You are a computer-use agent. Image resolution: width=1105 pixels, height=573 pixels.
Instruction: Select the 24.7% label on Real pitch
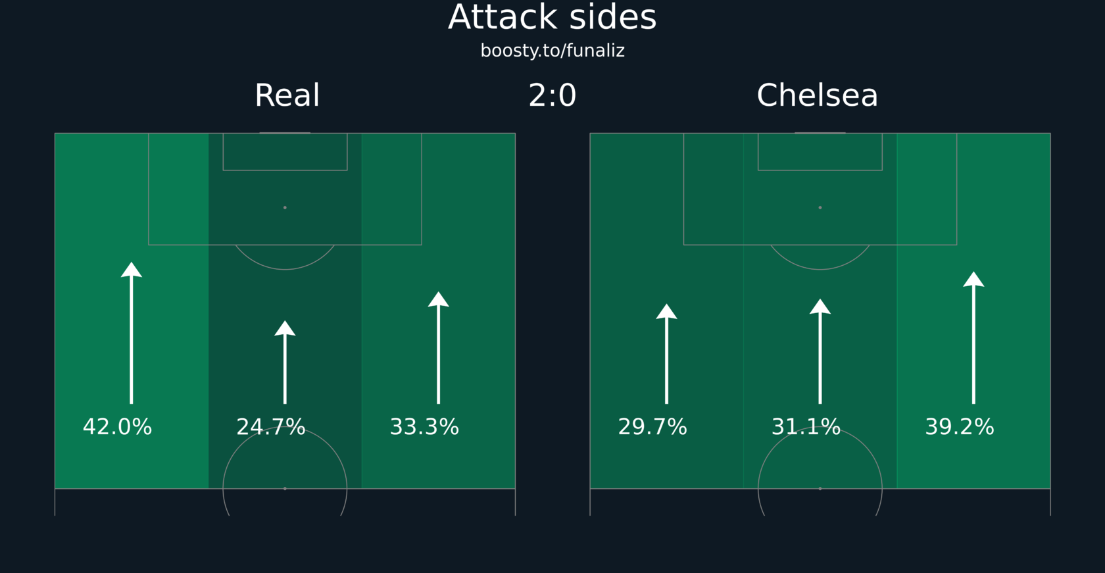click(x=271, y=427)
